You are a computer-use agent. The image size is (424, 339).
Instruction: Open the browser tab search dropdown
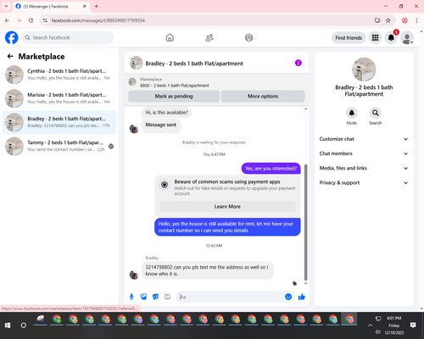(x=6, y=6)
